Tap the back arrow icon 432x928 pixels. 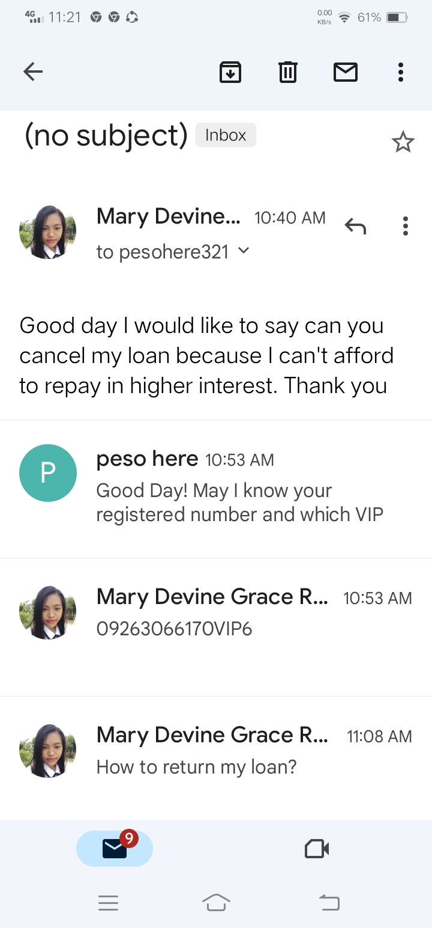(x=33, y=72)
